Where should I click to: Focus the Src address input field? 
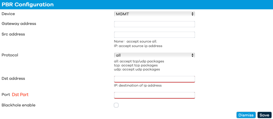(x=155, y=35)
